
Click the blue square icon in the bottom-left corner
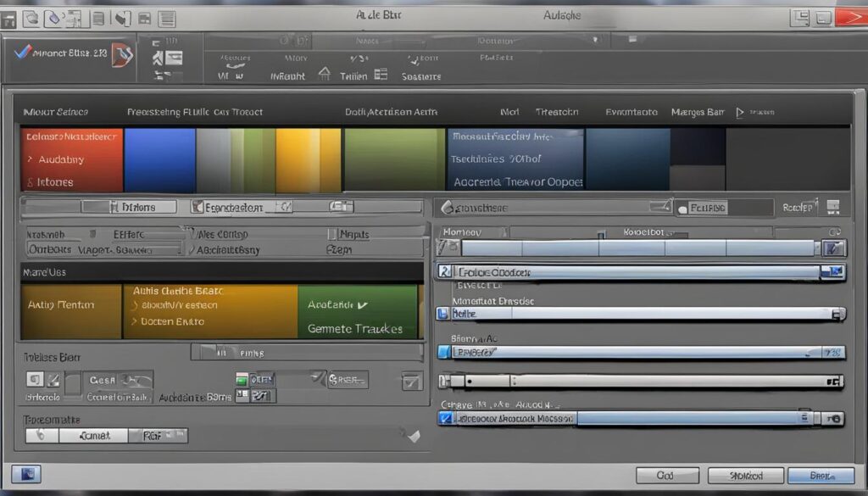click(26, 474)
